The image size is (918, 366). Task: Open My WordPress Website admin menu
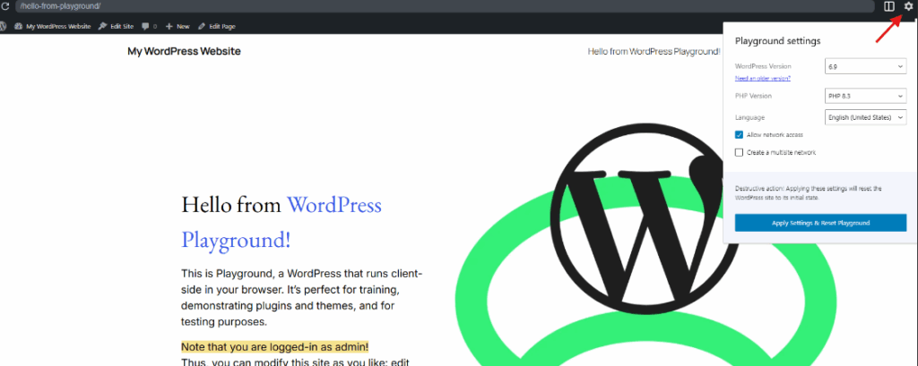click(x=53, y=26)
